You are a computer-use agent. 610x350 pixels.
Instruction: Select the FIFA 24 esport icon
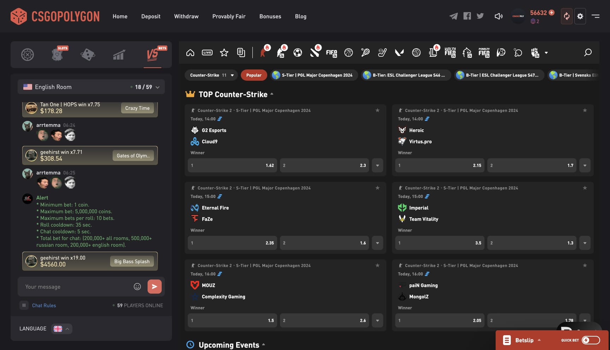pyautogui.click(x=331, y=53)
